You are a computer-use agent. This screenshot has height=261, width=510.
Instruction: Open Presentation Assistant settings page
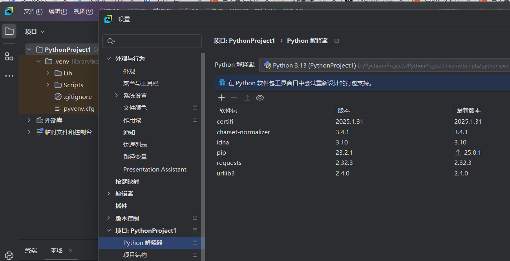[x=155, y=169]
